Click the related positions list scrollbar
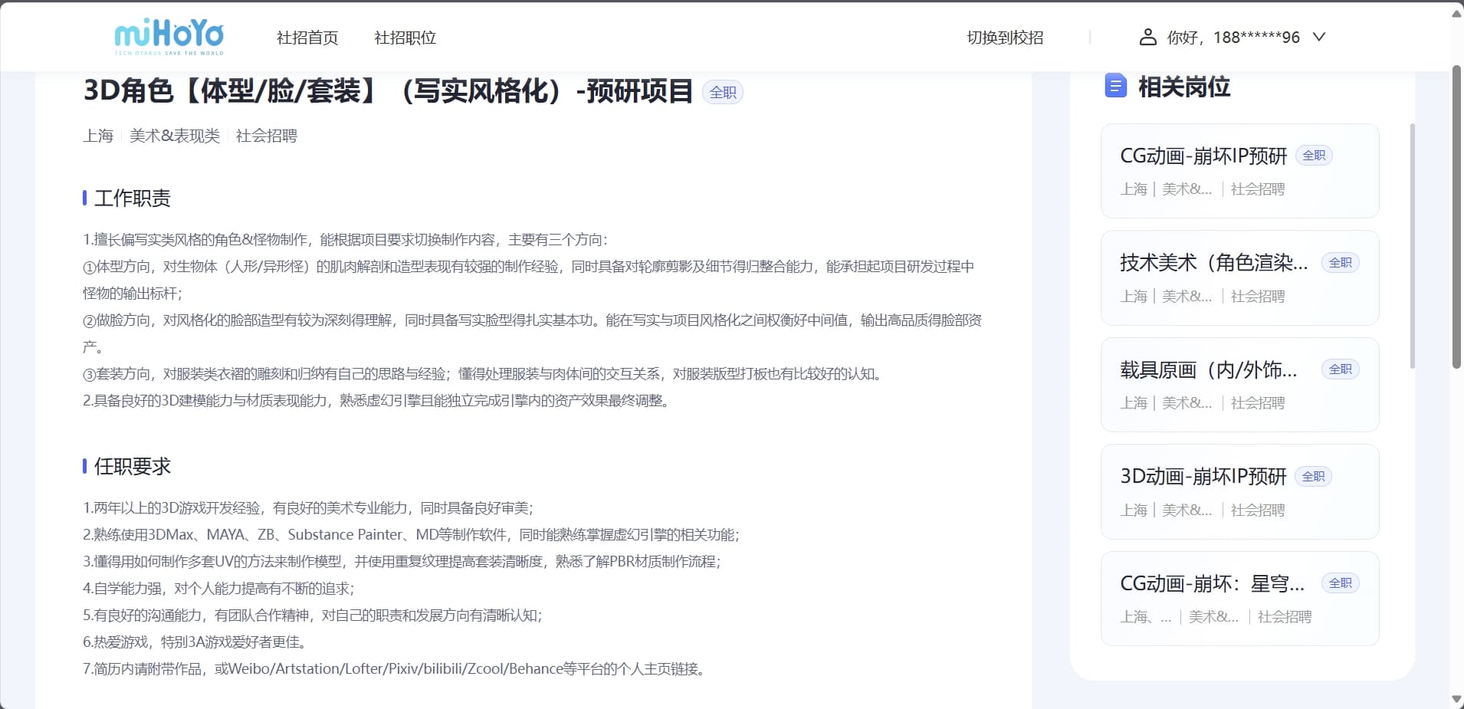Viewport: 1464px width, 709px height. 1413,245
